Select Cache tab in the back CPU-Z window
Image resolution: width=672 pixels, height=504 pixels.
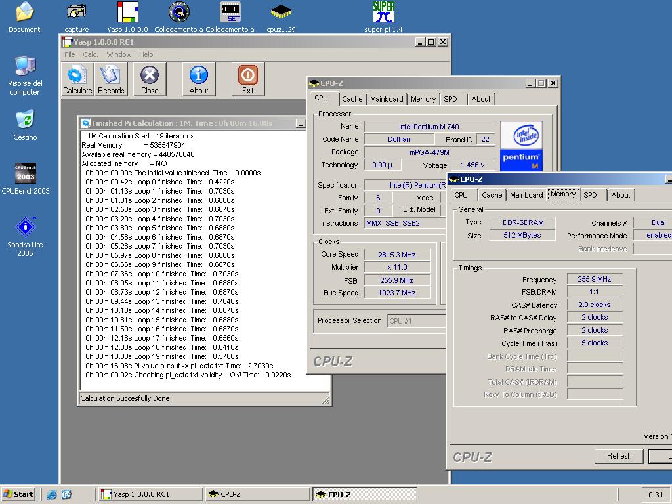(352, 99)
